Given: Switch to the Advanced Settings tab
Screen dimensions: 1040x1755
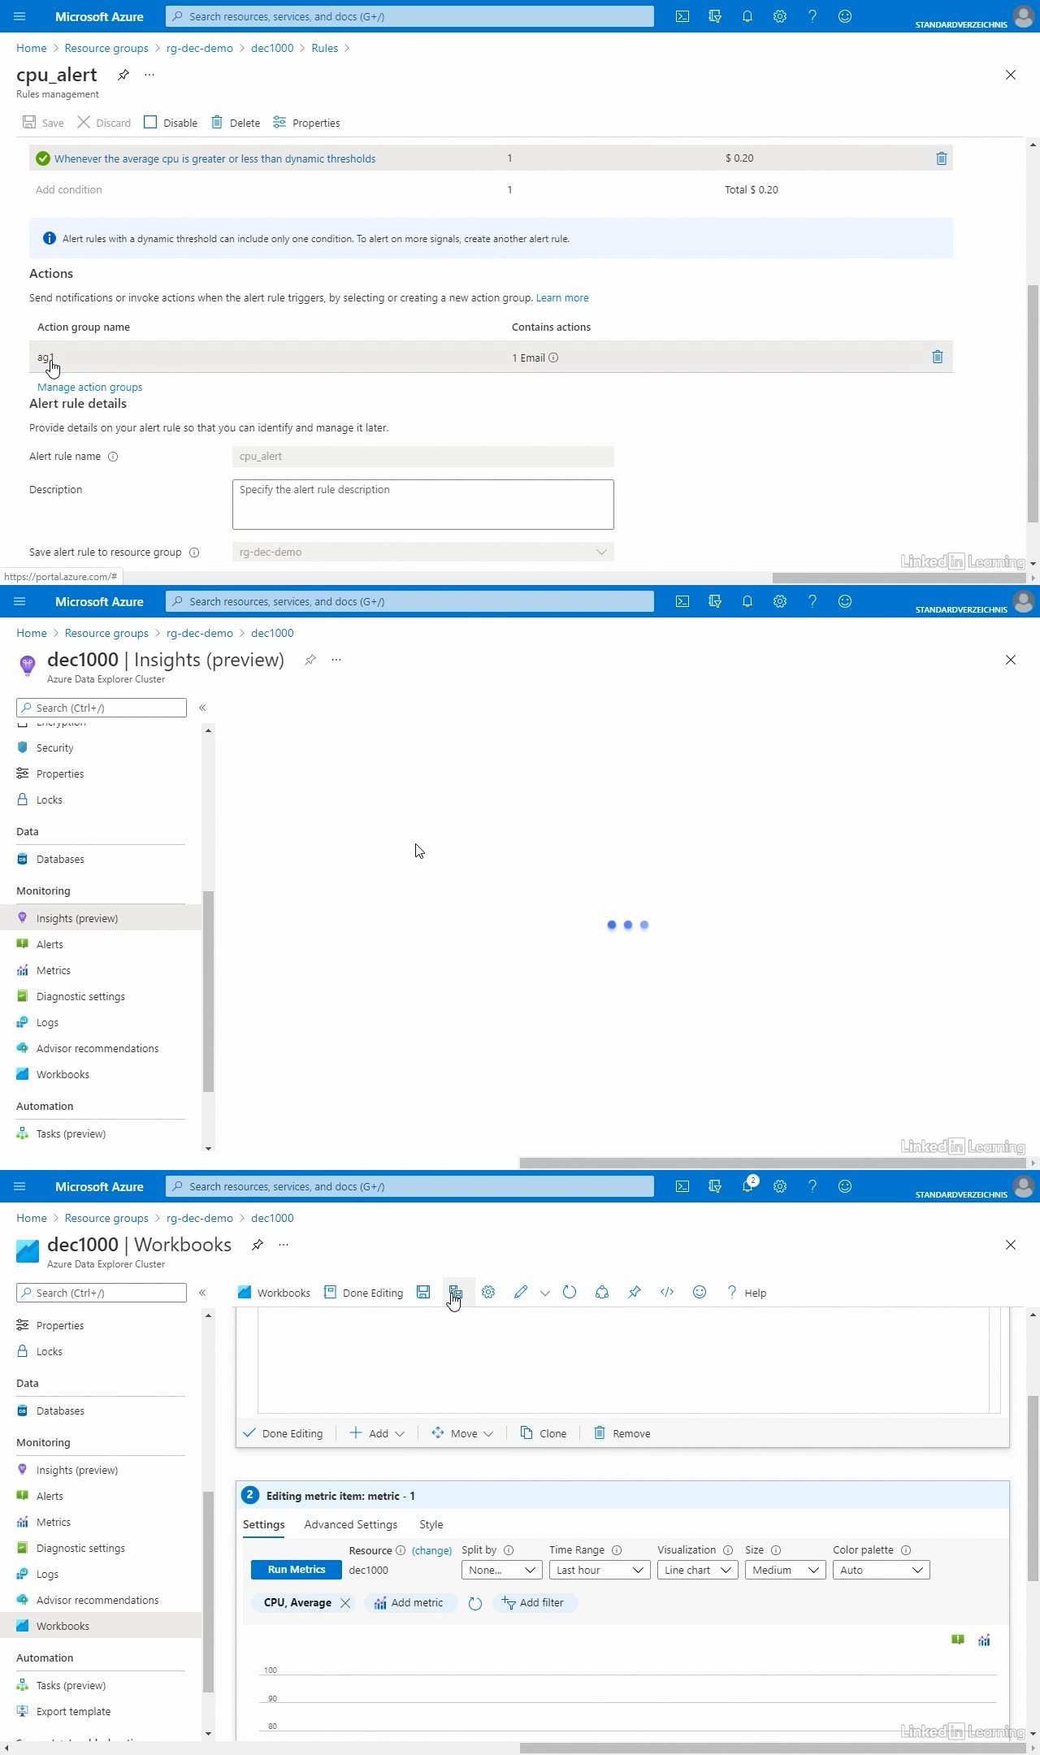Looking at the screenshot, I should 350,1524.
